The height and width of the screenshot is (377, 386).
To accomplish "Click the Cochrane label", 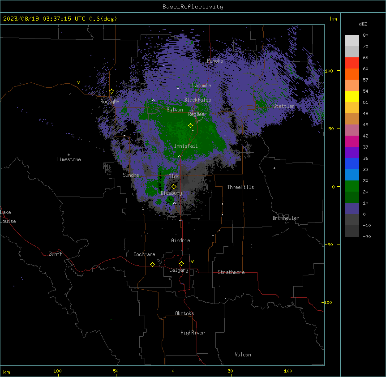I will tap(144, 254).
